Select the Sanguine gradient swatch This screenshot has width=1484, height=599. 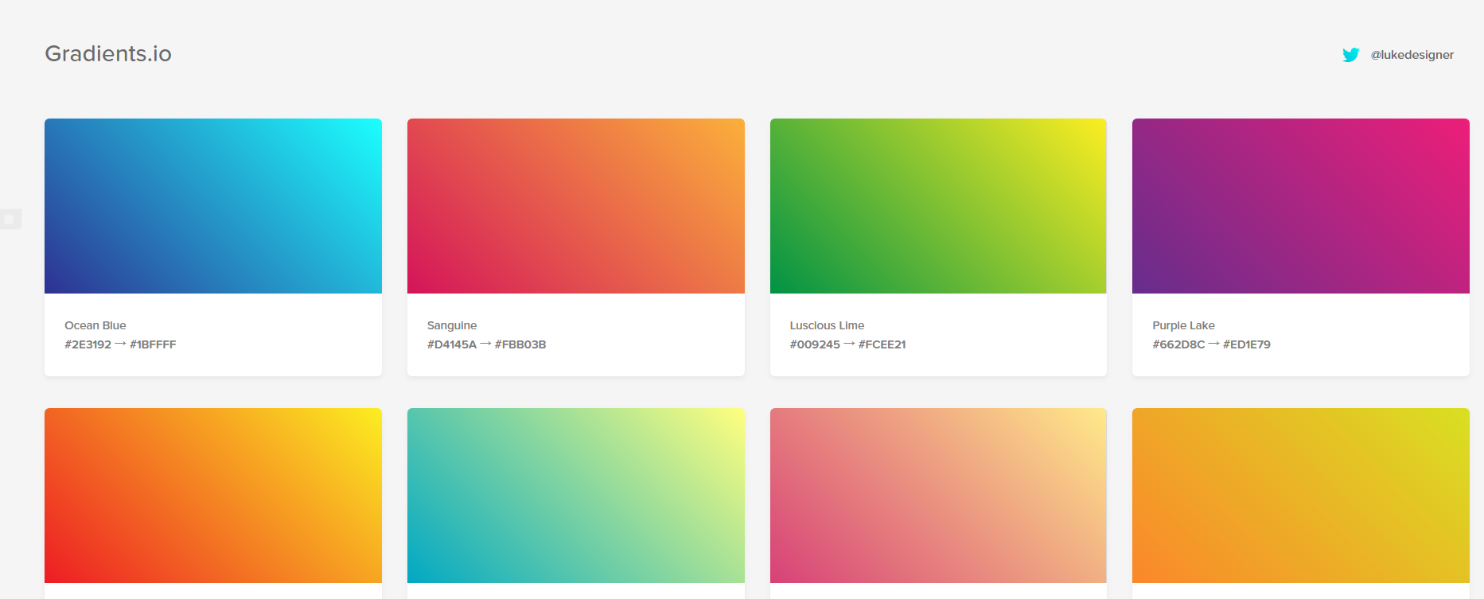point(576,206)
